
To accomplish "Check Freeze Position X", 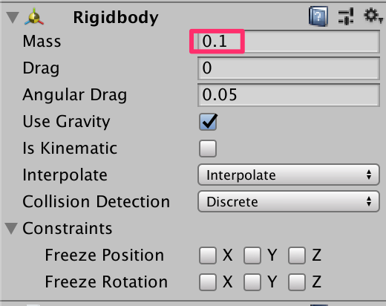I will click(x=208, y=255).
